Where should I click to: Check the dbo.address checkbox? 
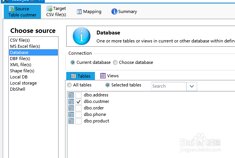(78, 95)
